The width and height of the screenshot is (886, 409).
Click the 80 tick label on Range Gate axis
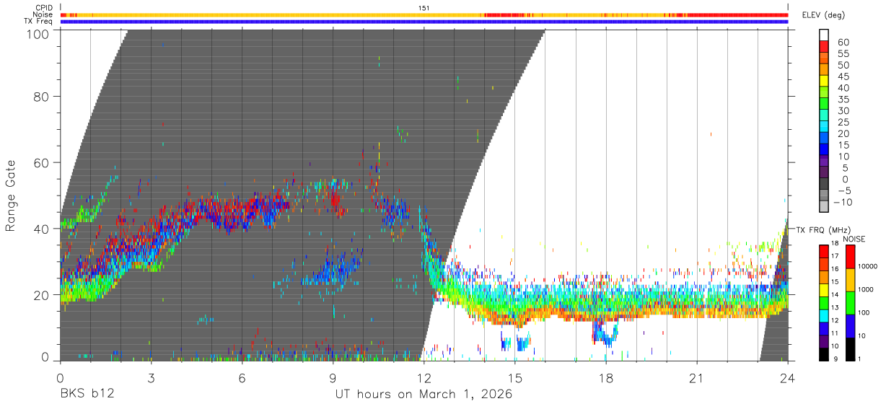pyautogui.click(x=41, y=97)
